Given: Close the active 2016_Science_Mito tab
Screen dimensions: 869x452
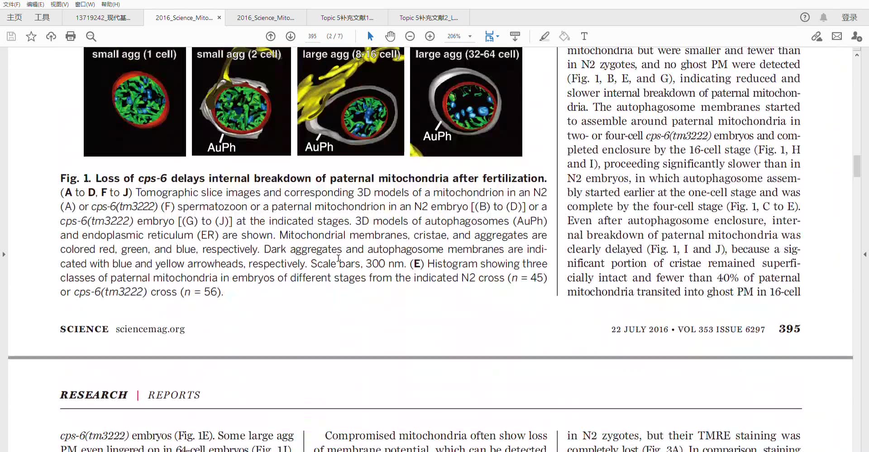Looking at the screenshot, I should tap(220, 18).
